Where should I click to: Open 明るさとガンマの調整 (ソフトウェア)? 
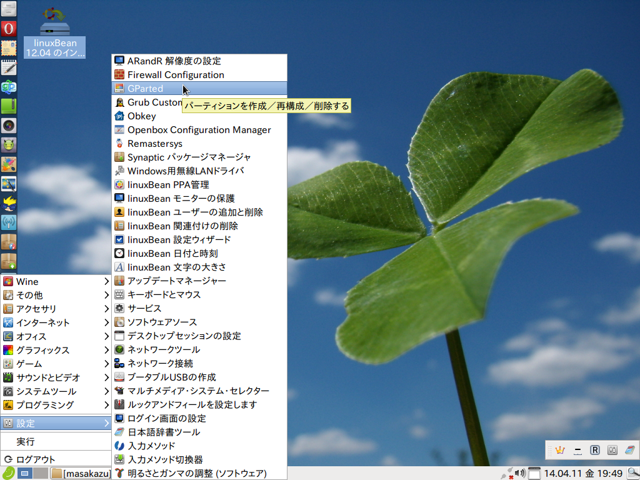coord(199,474)
